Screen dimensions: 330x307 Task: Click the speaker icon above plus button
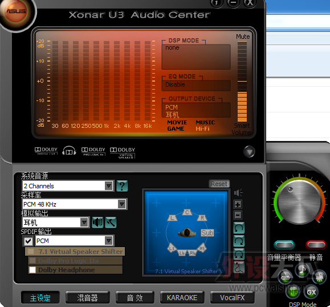[x=238, y=192]
